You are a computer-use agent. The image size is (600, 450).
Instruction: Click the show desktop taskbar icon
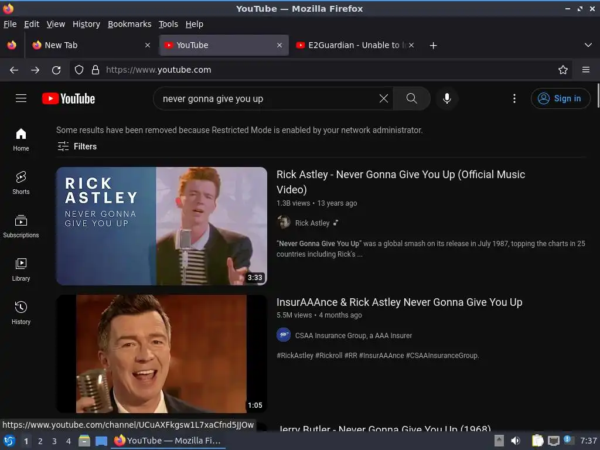point(101,441)
